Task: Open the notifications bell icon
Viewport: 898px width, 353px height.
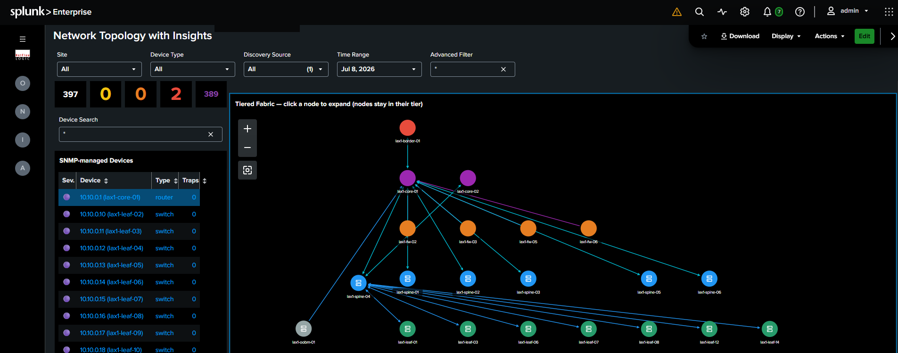Action: (x=767, y=12)
